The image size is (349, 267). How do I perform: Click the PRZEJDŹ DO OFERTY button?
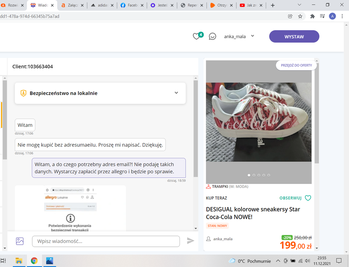tap(296, 65)
